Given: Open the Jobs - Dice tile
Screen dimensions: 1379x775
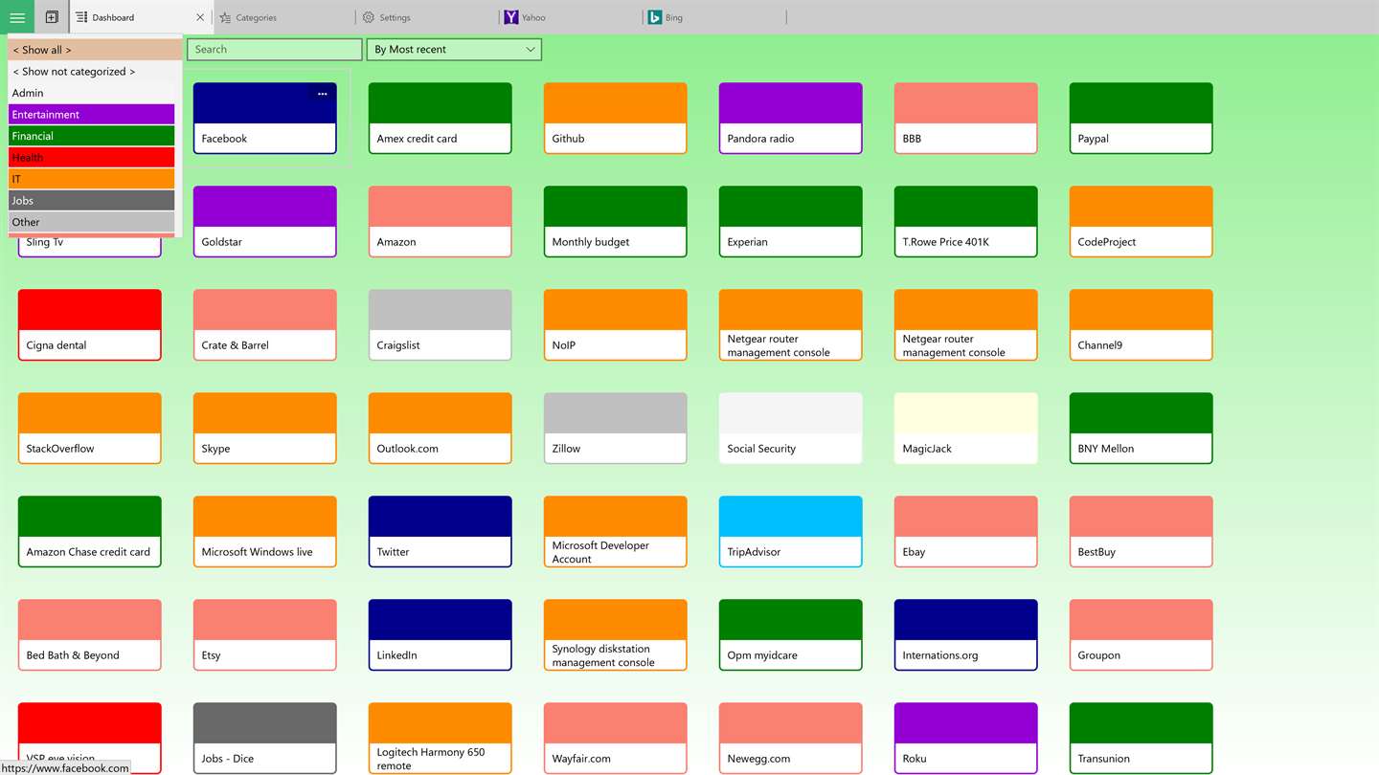Looking at the screenshot, I should click(x=264, y=738).
